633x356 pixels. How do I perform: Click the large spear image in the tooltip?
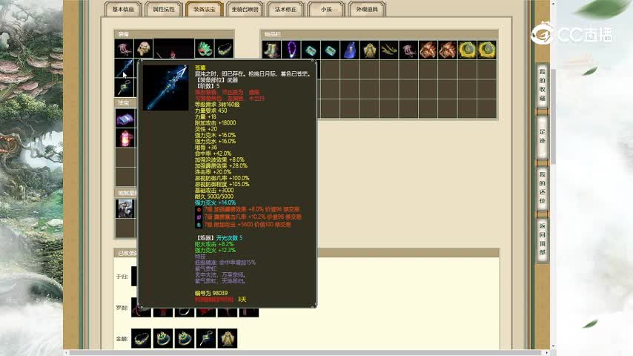click(x=165, y=88)
